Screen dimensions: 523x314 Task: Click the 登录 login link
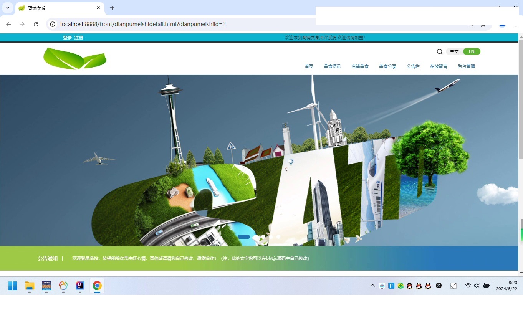67,38
